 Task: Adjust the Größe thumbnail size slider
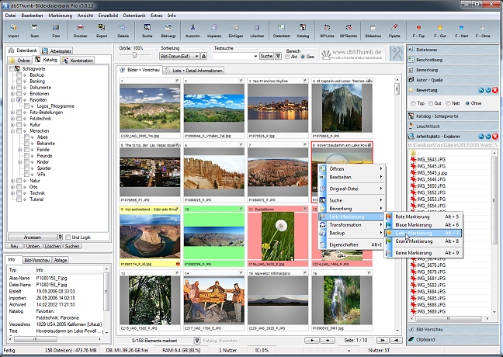[136, 57]
